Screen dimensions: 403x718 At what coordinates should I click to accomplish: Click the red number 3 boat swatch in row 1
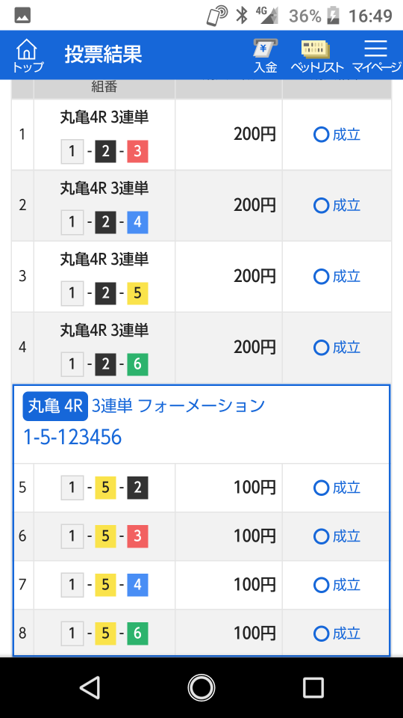click(x=137, y=152)
